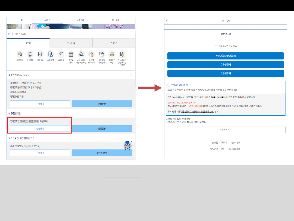The width and height of the screenshot is (294, 221).
Task: Click the mascot chatbot character icon
Action: (x=128, y=146)
